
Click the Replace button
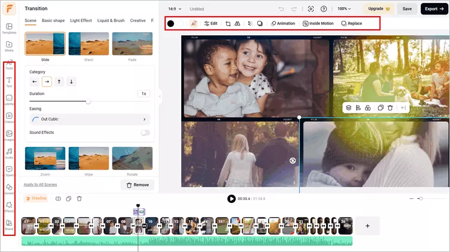pyautogui.click(x=352, y=23)
